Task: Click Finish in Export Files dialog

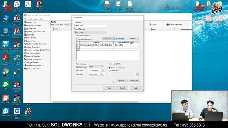Action: (109, 88)
